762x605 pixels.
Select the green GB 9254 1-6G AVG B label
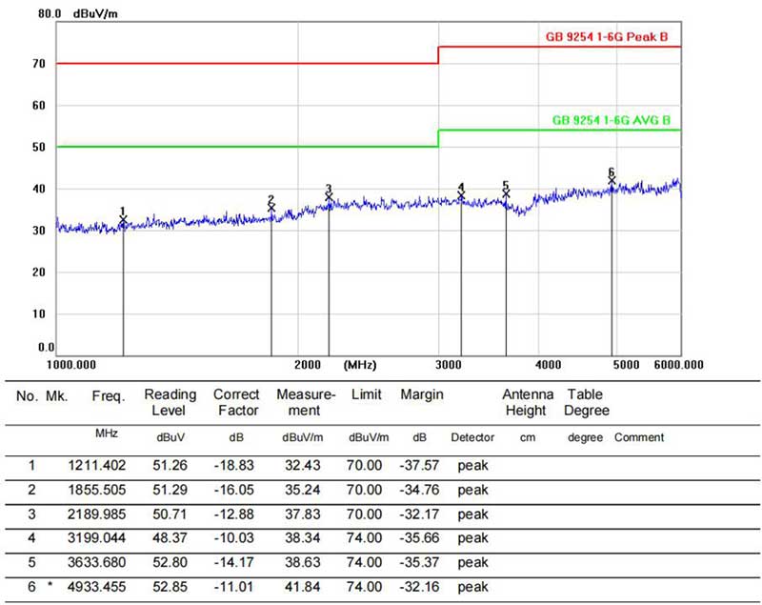(611, 120)
